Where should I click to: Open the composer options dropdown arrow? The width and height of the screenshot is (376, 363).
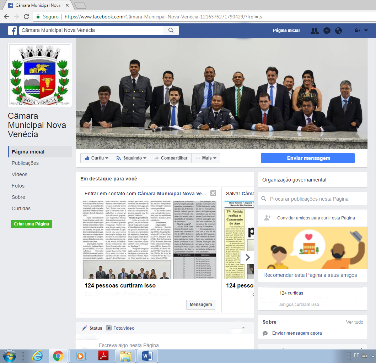click(x=243, y=328)
